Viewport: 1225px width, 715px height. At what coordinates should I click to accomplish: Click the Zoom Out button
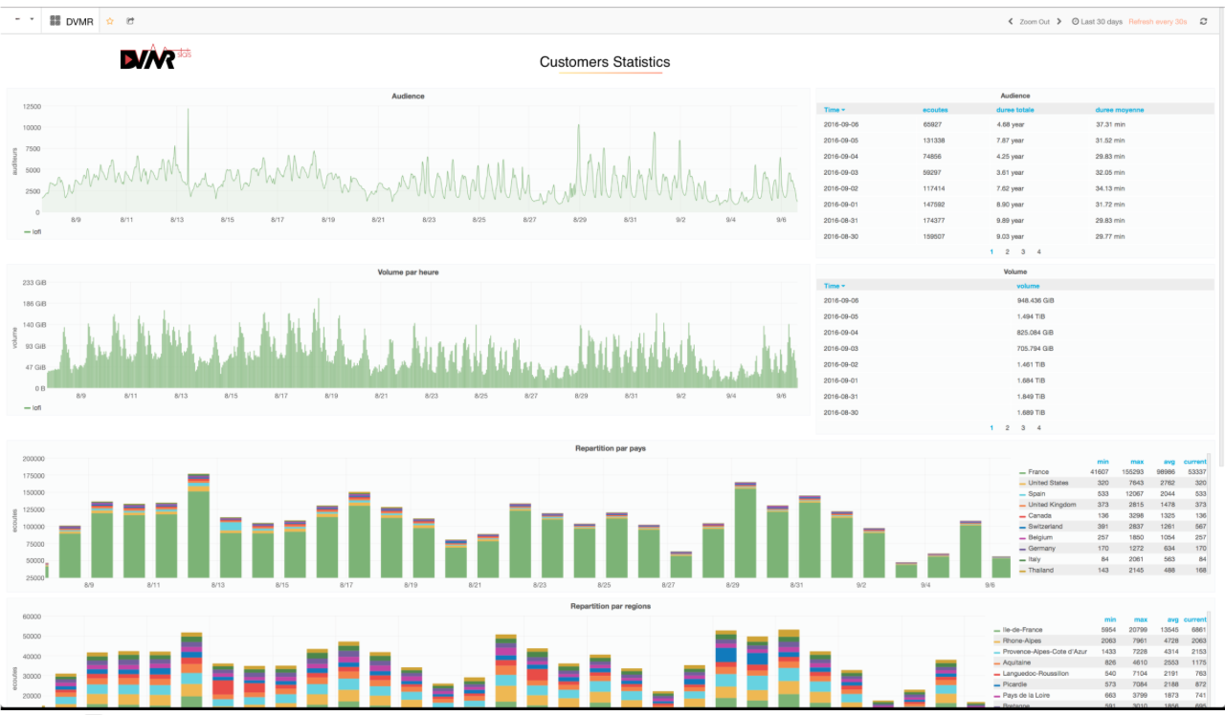click(1034, 21)
